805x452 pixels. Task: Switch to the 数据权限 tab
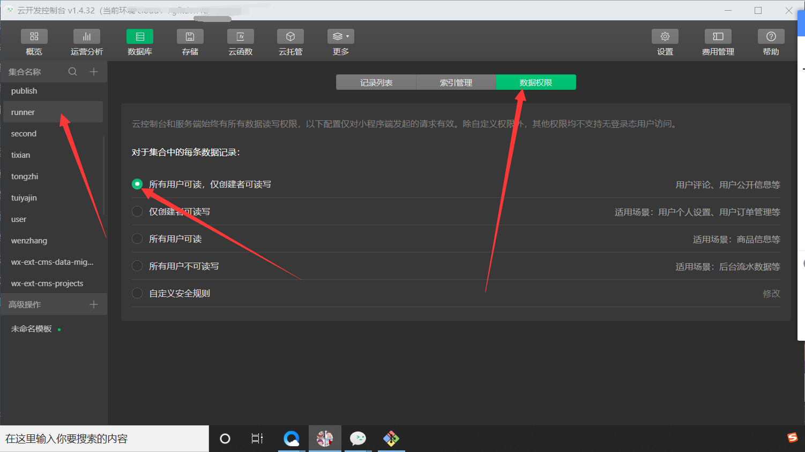536,82
